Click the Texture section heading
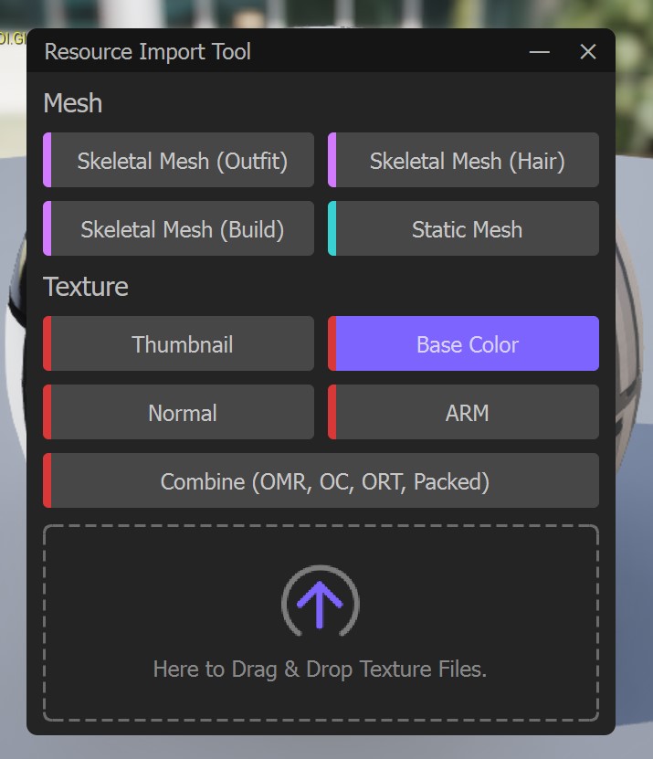Screen dimensions: 653x759 (x=86, y=287)
